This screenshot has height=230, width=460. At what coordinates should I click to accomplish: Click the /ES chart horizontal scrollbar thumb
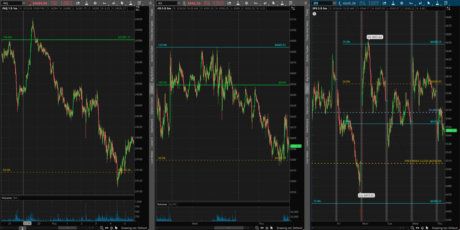pyautogui.click(x=229, y=228)
